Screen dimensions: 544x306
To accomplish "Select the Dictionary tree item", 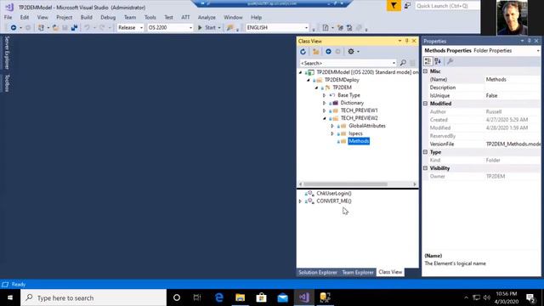I will pyautogui.click(x=352, y=103).
